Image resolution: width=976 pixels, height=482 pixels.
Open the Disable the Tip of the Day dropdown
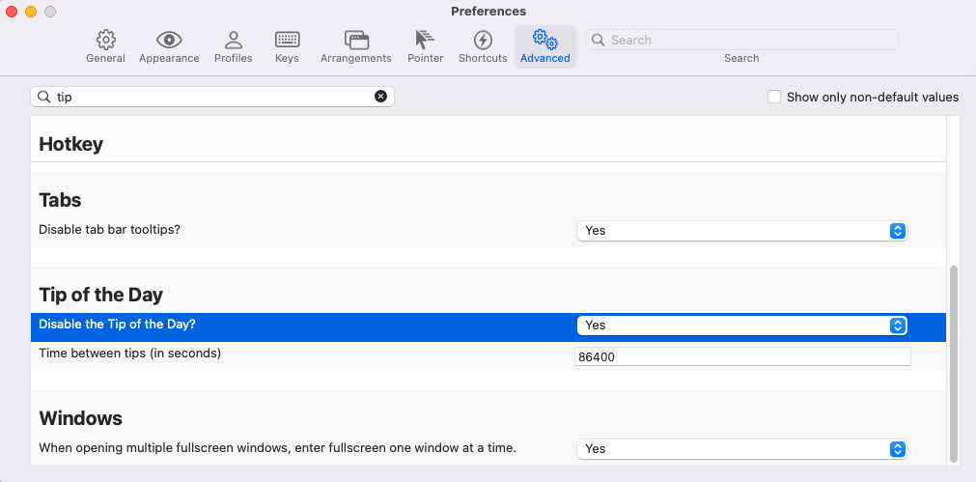(x=742, y=326)
